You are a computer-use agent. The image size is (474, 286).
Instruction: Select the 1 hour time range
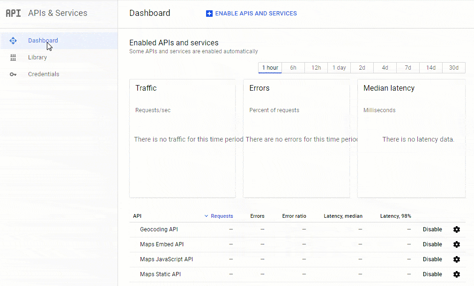pyautogui.click(x=270, y=68)
